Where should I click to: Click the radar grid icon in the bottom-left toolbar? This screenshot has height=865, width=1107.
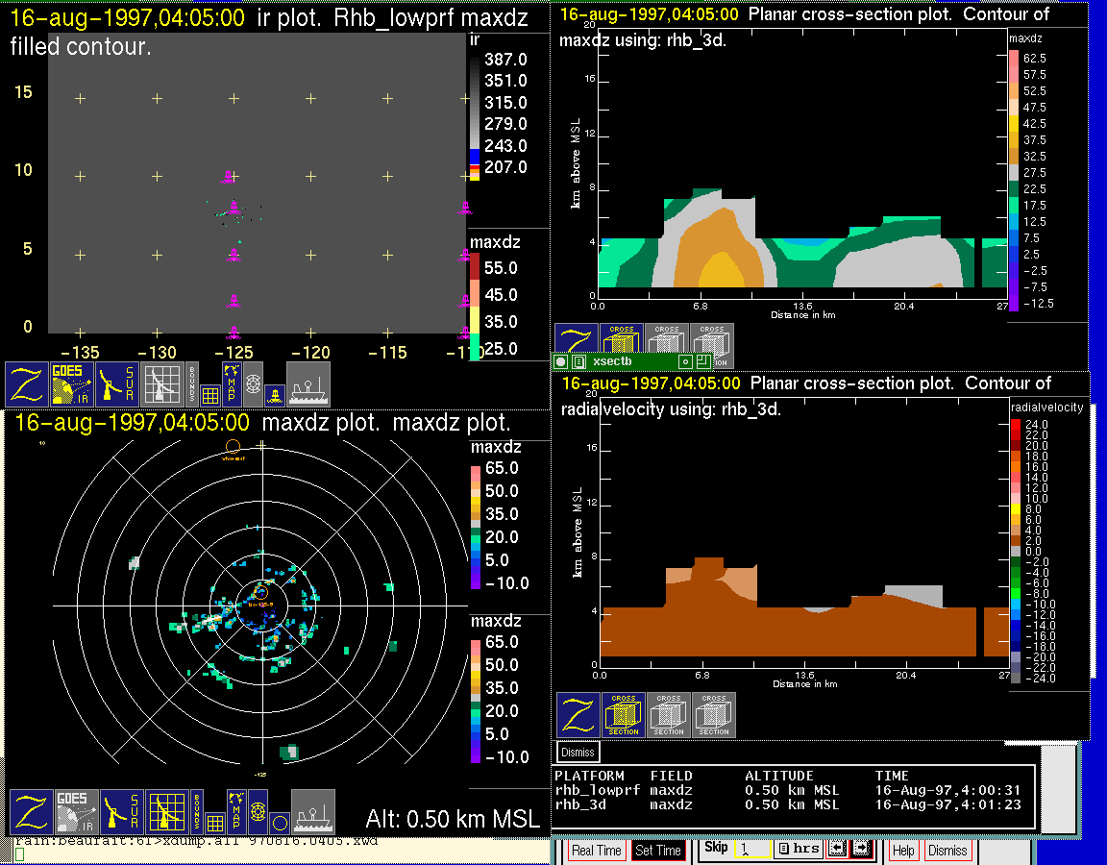167,812
